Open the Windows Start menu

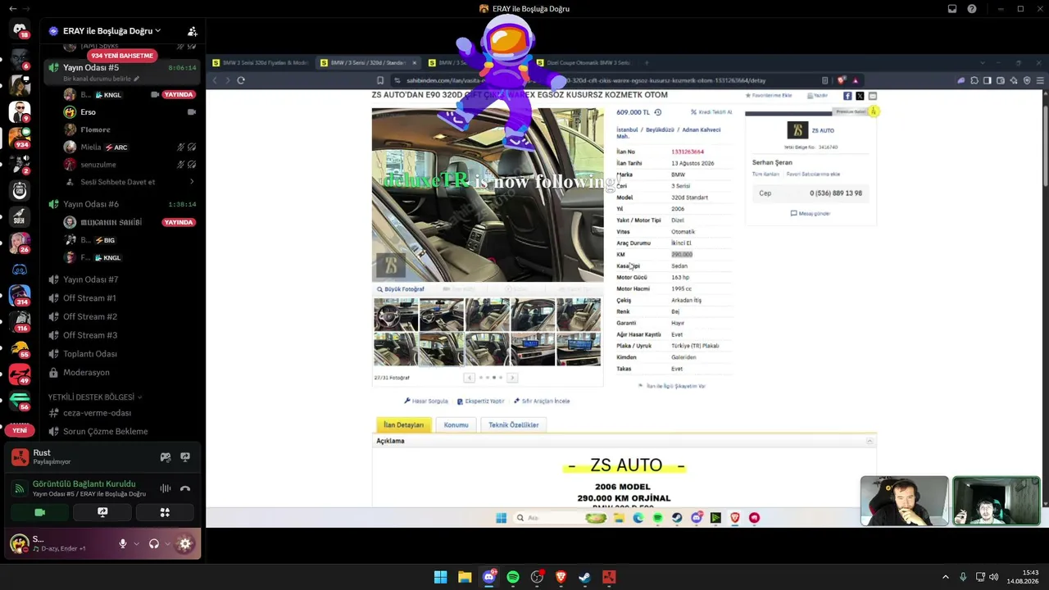coord(441,577)
